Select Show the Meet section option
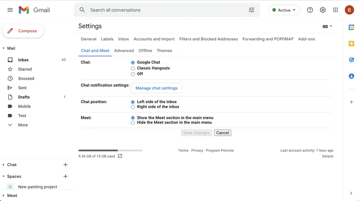 (x=133, y=118)
